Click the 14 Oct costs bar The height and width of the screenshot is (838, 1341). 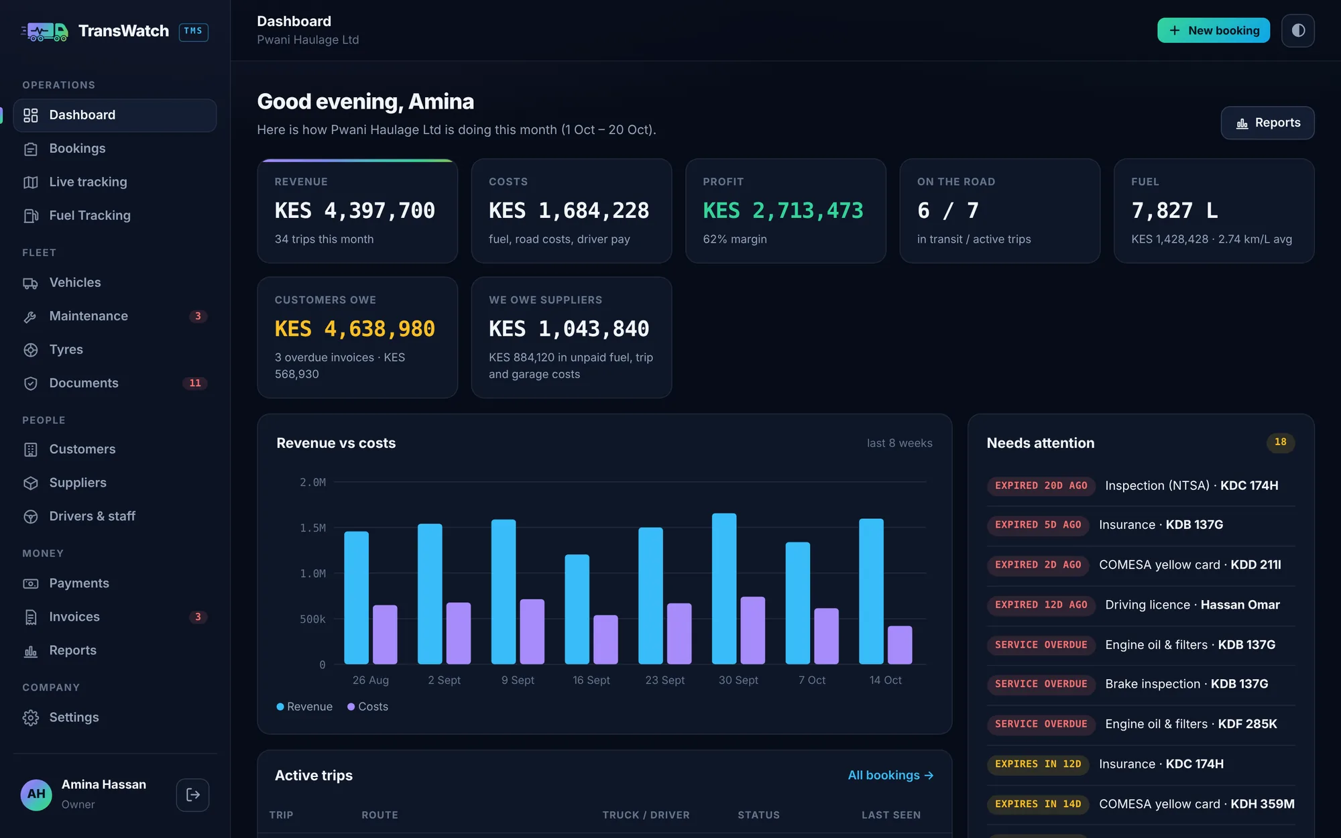click(900, 645)
